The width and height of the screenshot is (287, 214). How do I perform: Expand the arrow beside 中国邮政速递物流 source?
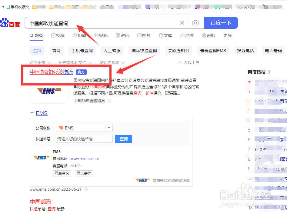tap(109, 101)
